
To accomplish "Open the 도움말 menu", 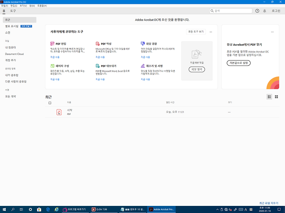I will click(42, 6).
